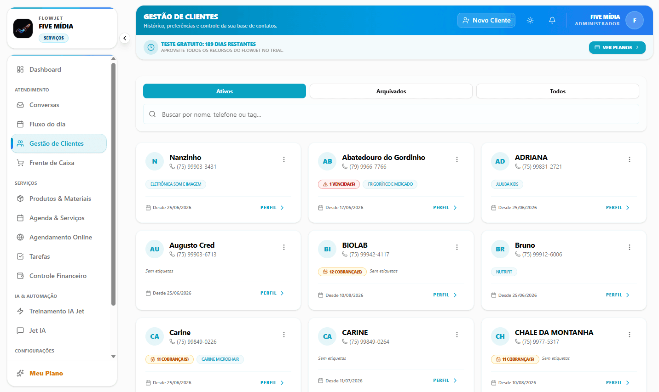
Task: Open Agendamento Online
Action: pyautogui.click(x=59, y=237)
